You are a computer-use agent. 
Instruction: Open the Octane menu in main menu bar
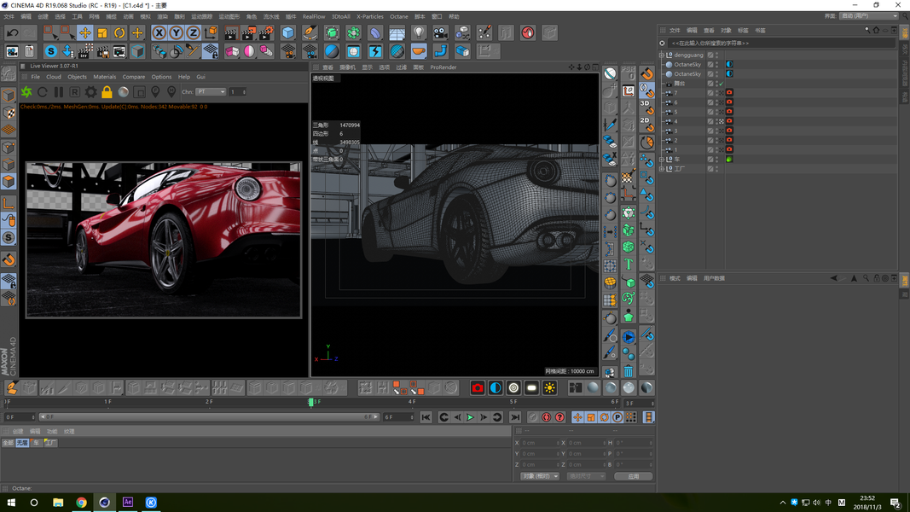pos(398,16)
